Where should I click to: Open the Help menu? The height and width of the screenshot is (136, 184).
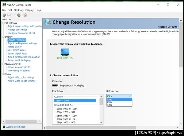[x=38, y=10]
